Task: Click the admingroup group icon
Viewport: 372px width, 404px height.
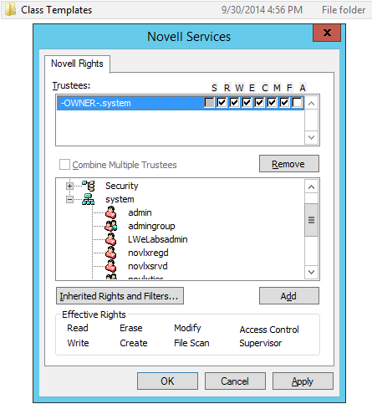Action: [111, 226]
